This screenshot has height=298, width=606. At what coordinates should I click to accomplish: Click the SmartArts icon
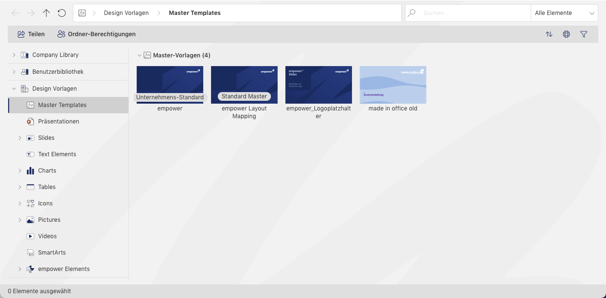(x=30, y=253)
